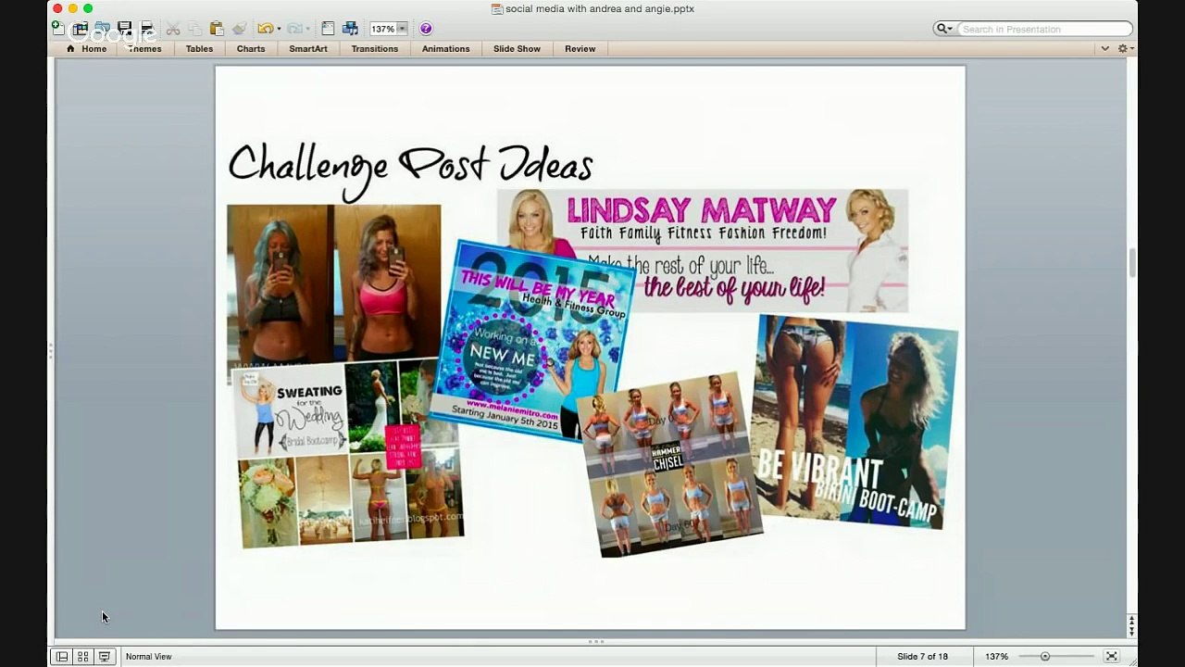The height and width of the screenshot is (667, 1185).
Task: Copy selection with the Copy icon
Action: (195, 29)
